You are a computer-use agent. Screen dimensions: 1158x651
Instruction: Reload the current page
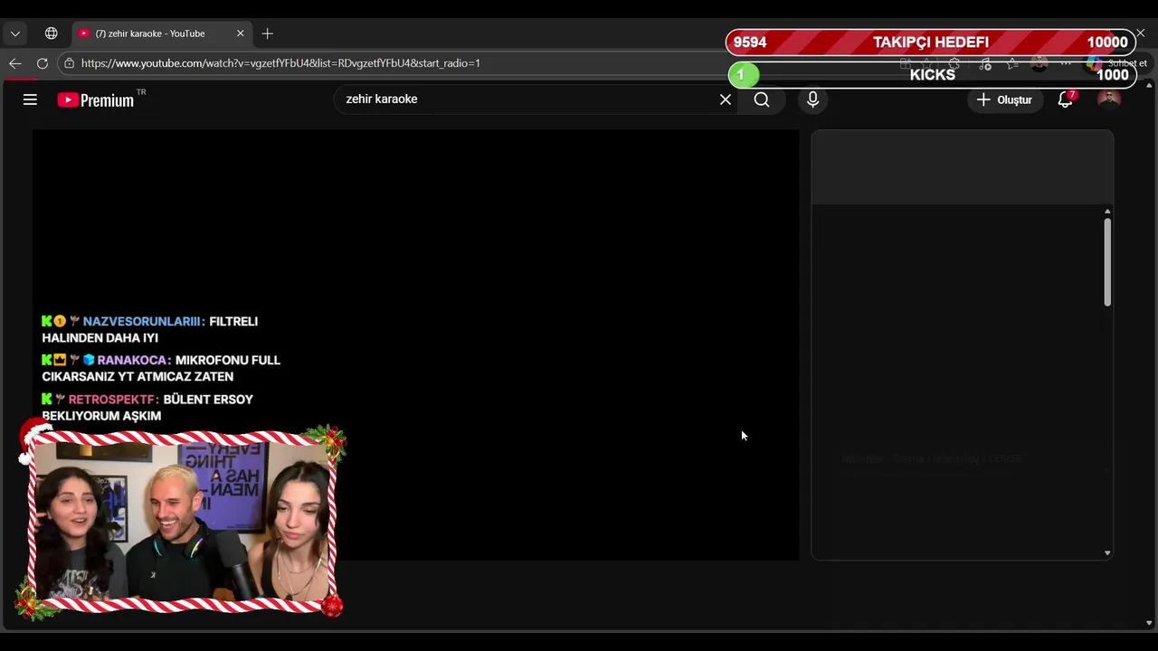pyautogui.click(x=43, y=63)
